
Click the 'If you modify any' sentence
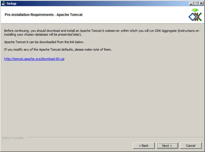(58, 49)
